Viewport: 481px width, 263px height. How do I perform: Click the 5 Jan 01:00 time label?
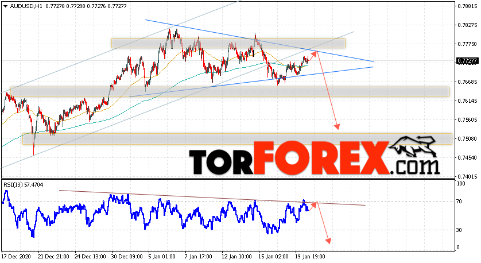coord(162,257)
